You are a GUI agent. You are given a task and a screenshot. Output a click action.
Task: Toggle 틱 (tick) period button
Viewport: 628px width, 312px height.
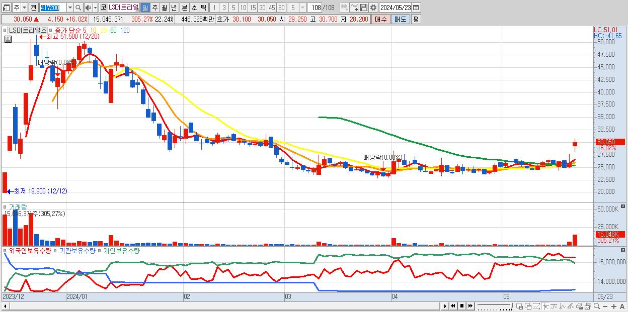coord(203,8)
